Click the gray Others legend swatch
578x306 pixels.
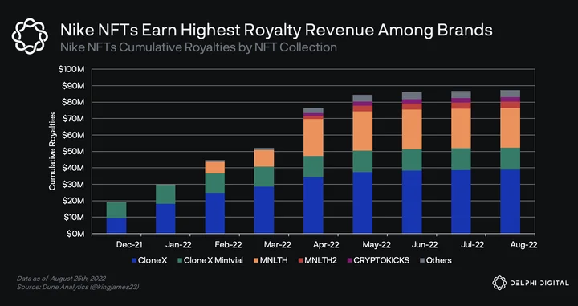(x=422, y=261)
